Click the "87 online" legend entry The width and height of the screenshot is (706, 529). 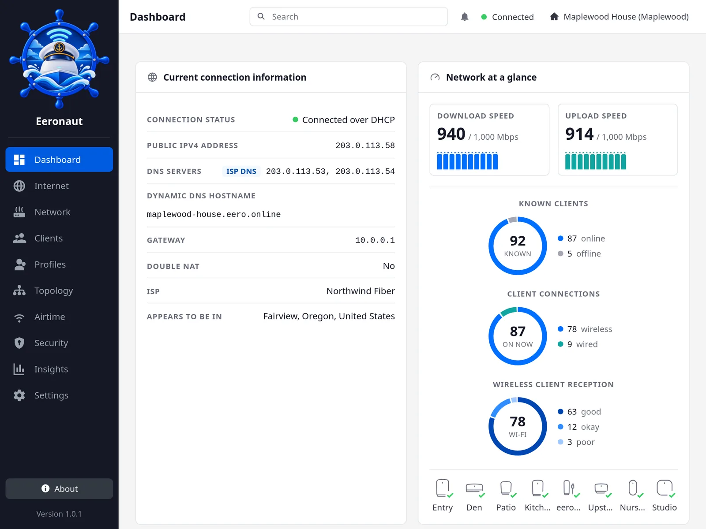581,238
